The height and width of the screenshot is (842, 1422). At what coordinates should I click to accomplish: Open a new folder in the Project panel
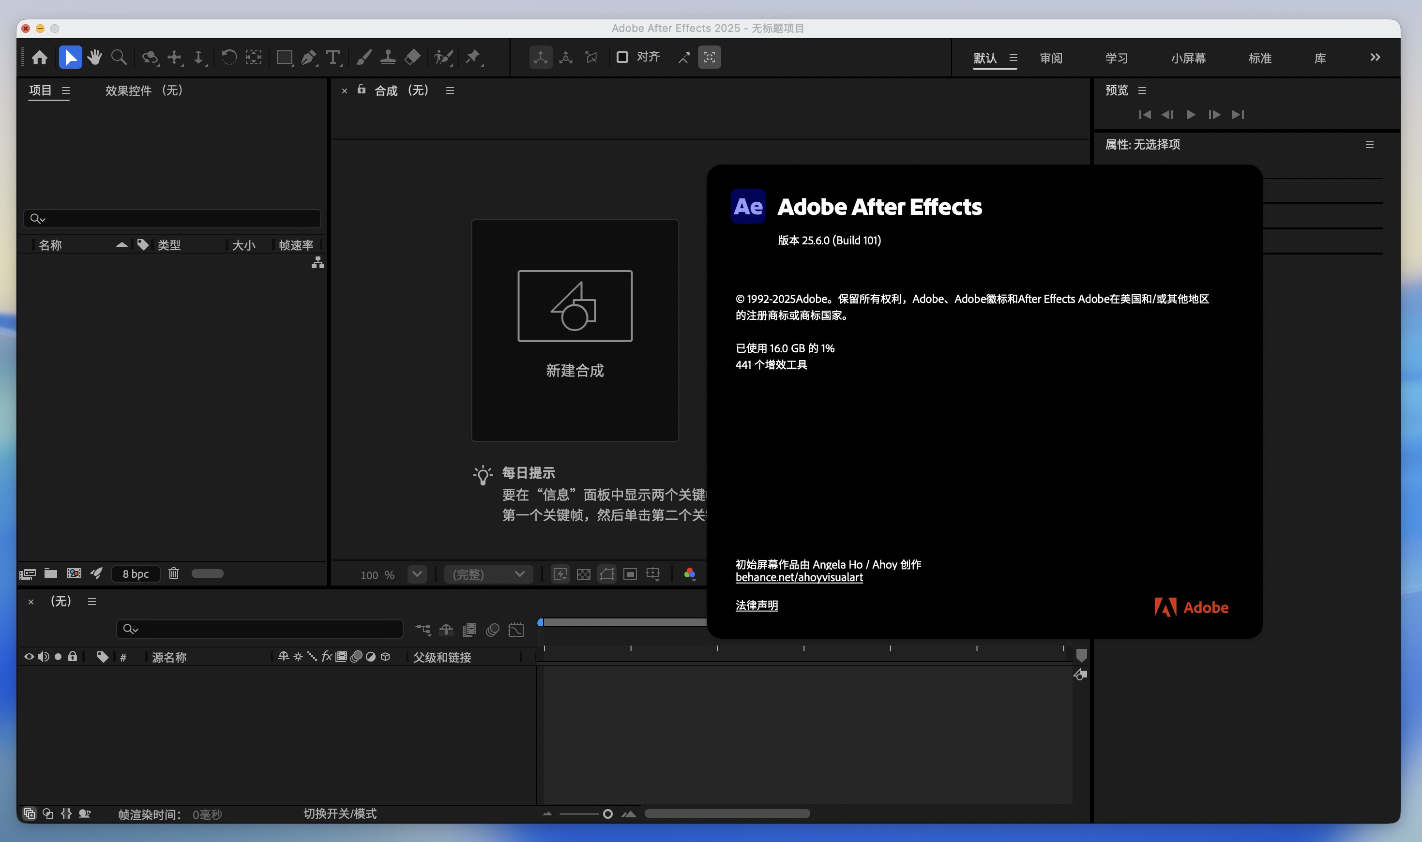click(50, 573)
